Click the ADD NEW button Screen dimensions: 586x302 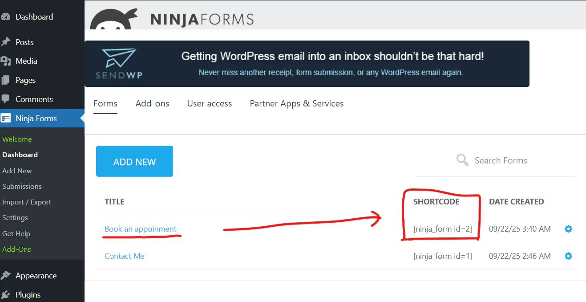click(134, 161)
